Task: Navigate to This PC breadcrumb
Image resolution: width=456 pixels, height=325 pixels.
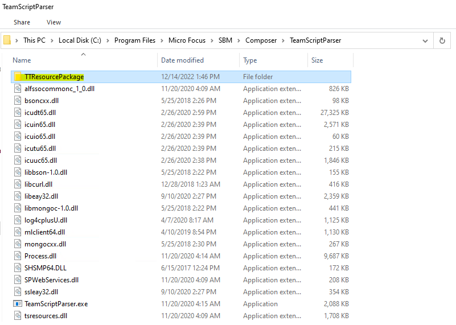Action: click(34, 40)
